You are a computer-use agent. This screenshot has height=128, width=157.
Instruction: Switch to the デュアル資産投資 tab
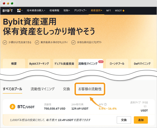coord(64,63)
